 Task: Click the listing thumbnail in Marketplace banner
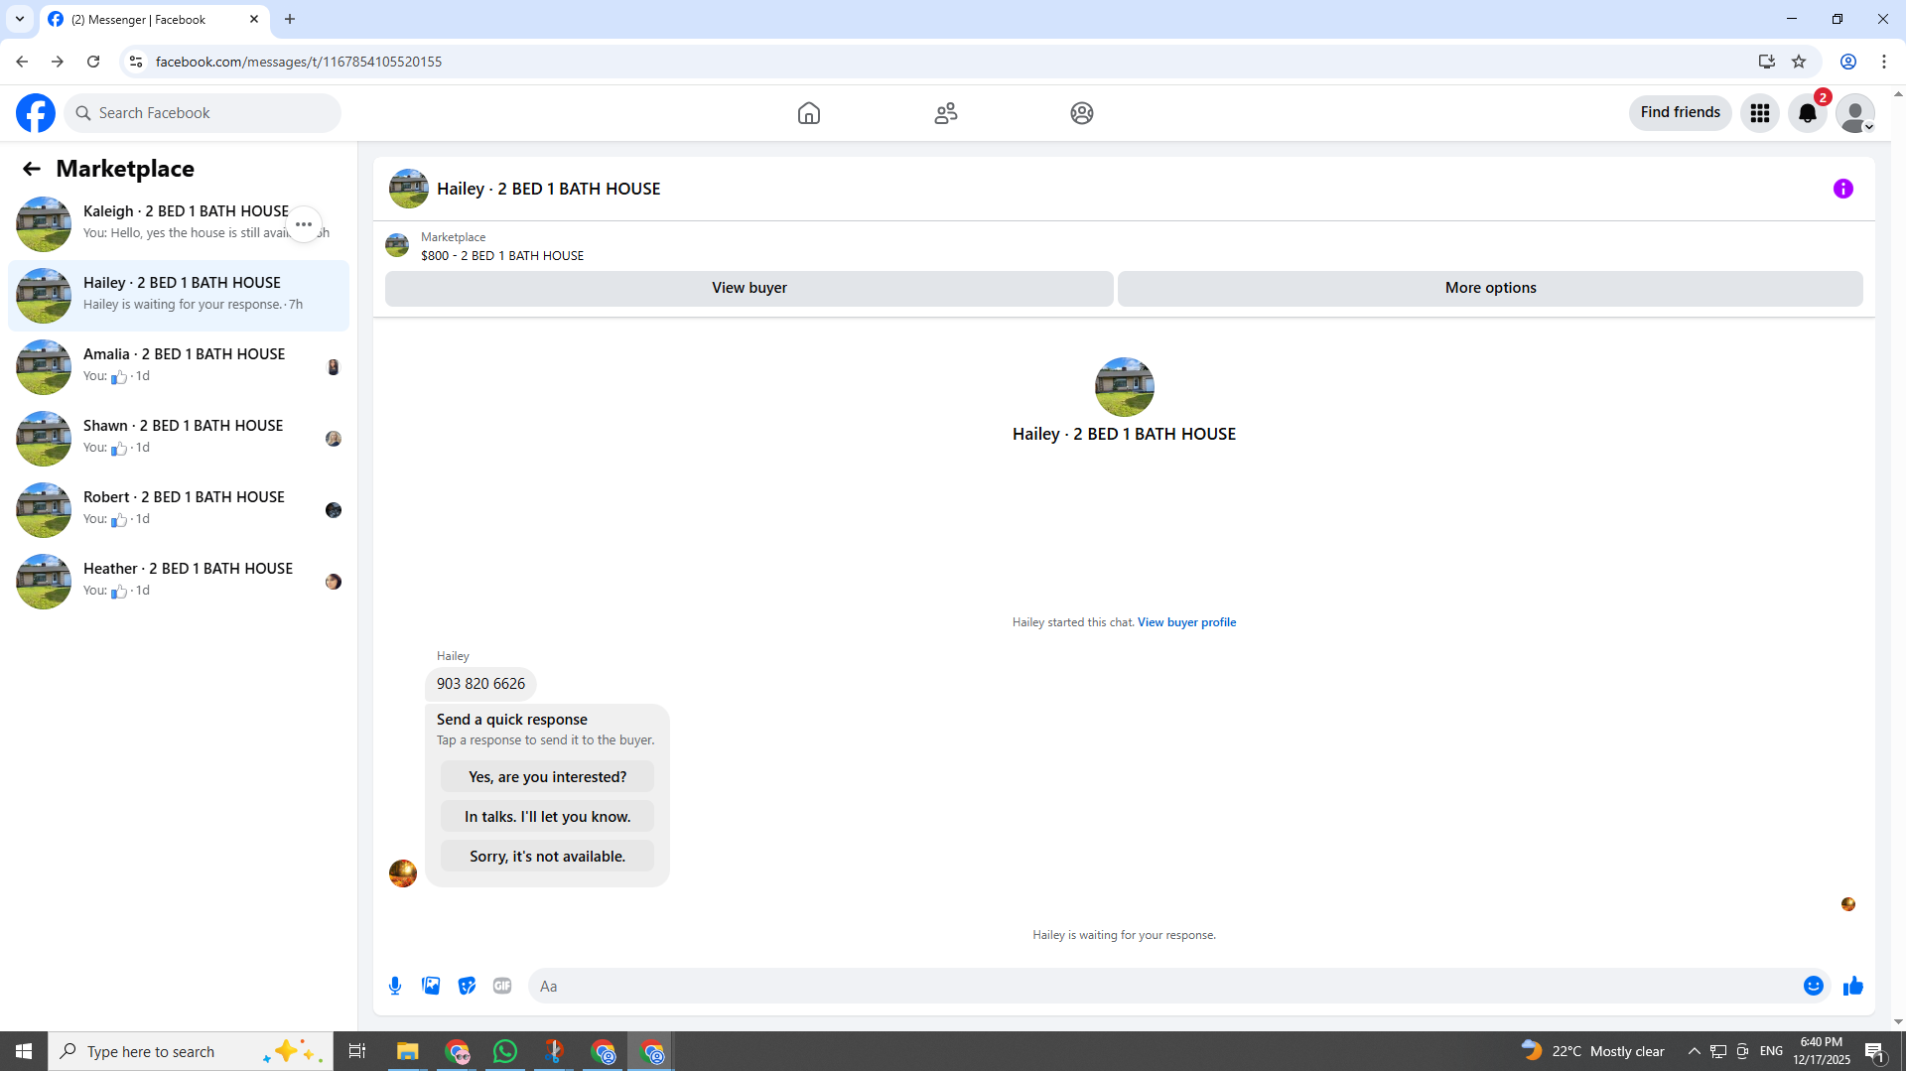pyautogui.click(x=397, y=245)
